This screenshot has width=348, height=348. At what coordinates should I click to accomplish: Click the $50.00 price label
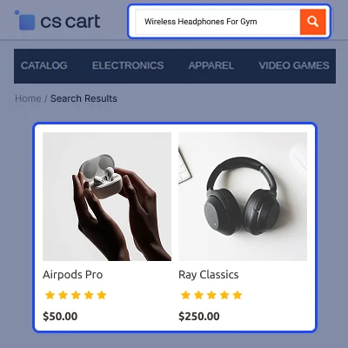[x=60, y=316]
